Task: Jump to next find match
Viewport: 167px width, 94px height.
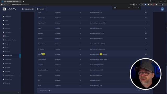Action: point(136,8)
